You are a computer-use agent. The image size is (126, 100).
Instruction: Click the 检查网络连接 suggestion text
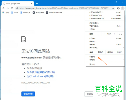pyautogui.click(x=35, y=68)
